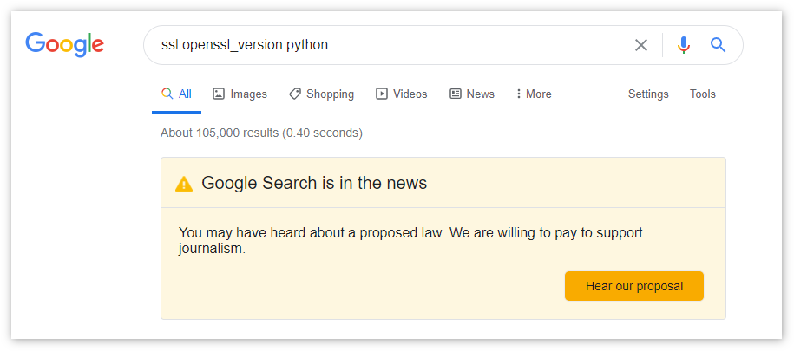Click the 'About 105,000 results' text
The height and width of the screenshot is (351, 794).
(261, 133)
